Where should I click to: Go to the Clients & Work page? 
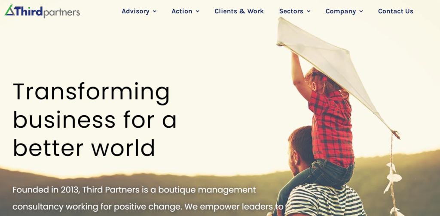239,11
